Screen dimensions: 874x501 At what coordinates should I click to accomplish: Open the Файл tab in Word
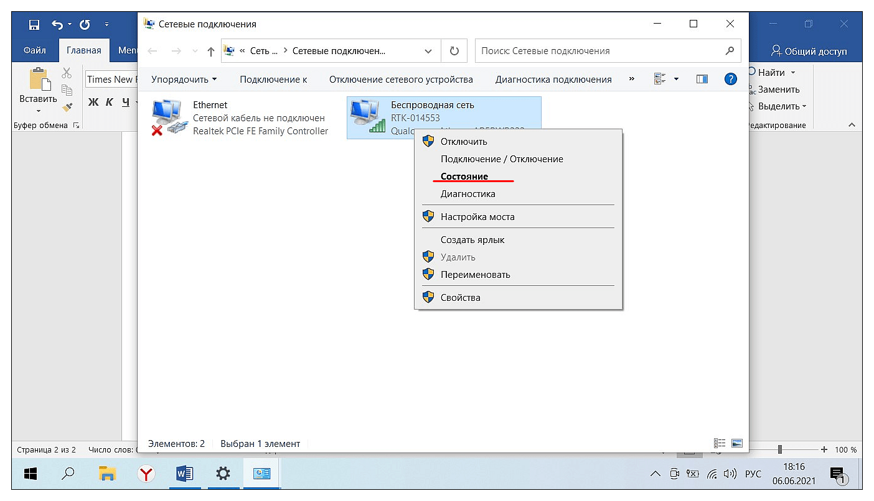34,50
